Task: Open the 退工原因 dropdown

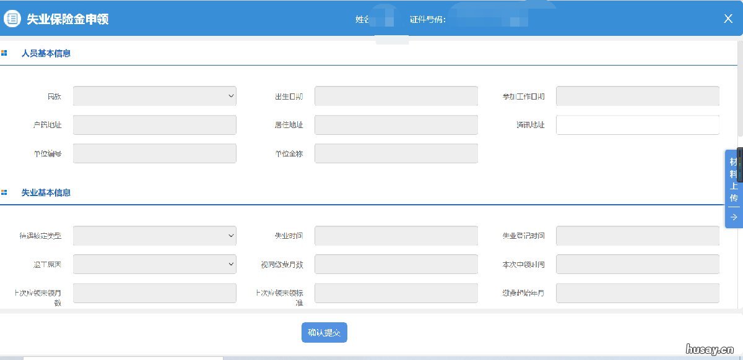Action: [154, 264]
